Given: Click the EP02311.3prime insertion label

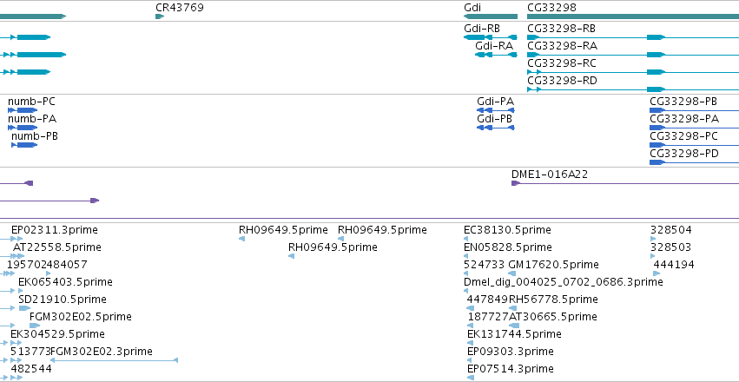Looking at the screenshot, I should pyautogui.click(x=55, y=230).
